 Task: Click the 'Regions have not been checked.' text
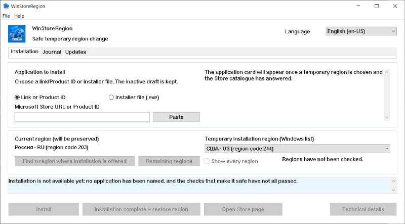[x=322, y=159]
